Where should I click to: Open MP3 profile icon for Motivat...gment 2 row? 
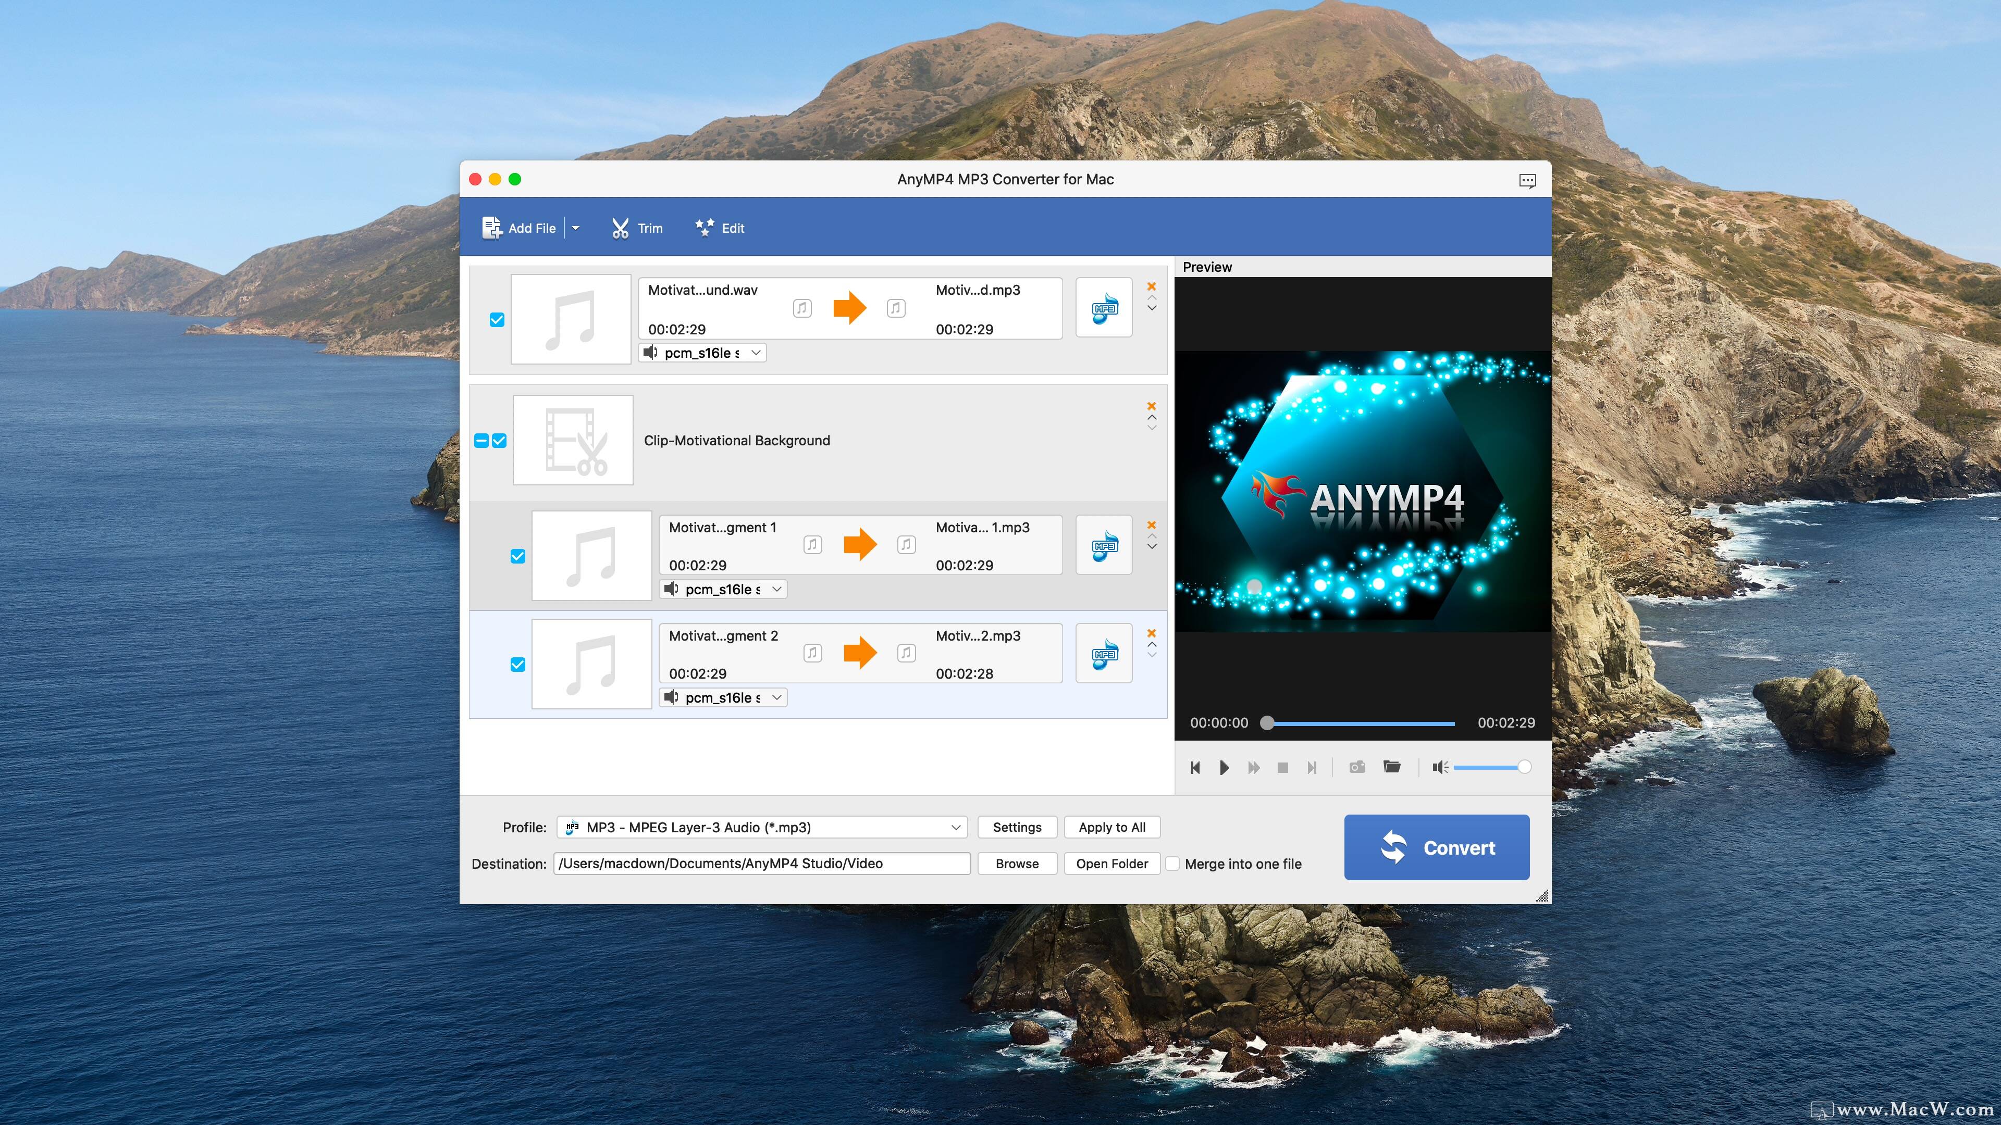(x=1104, y=654)
